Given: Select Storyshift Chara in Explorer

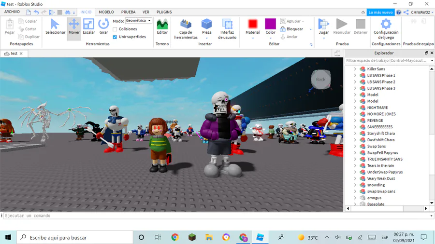Looking at the screenshot, I should pos(381,134).
